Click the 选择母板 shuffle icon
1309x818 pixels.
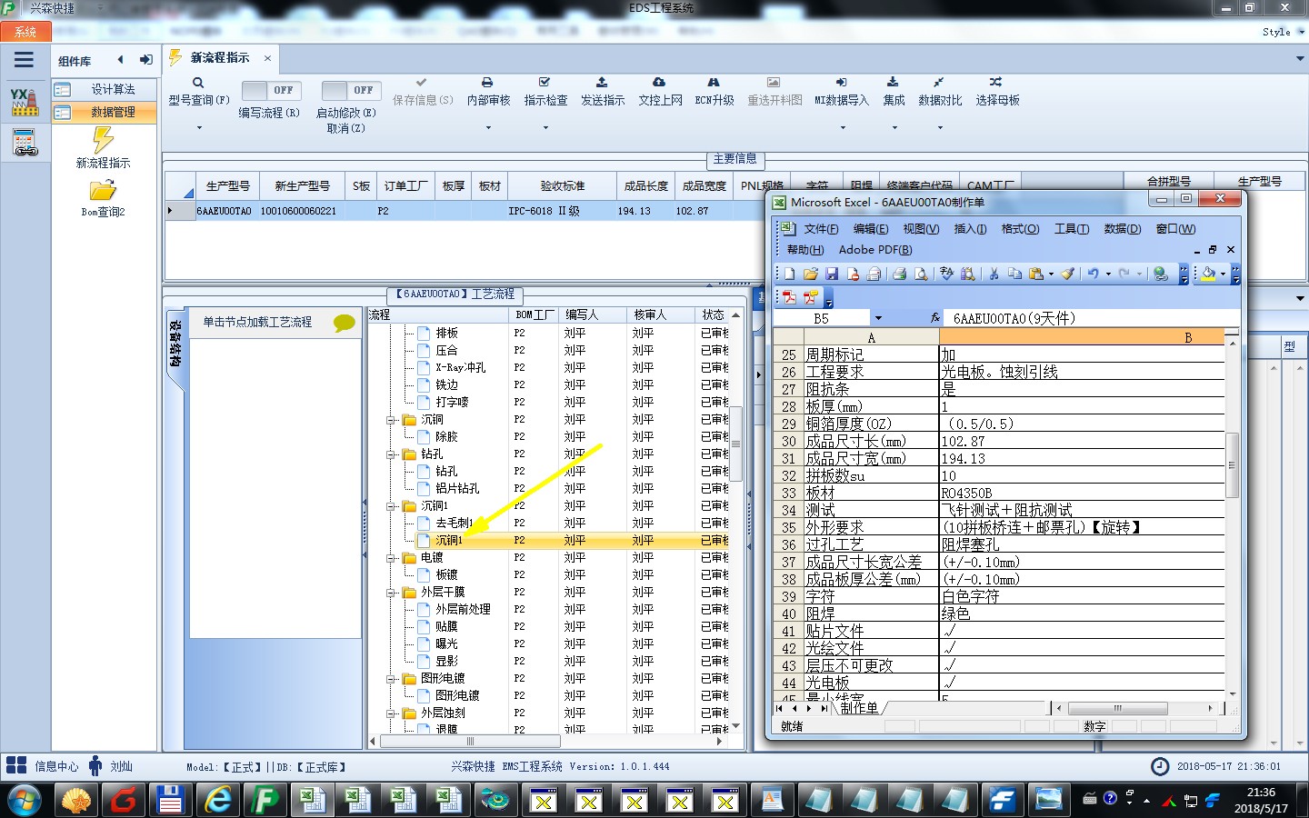pos(996,83)
